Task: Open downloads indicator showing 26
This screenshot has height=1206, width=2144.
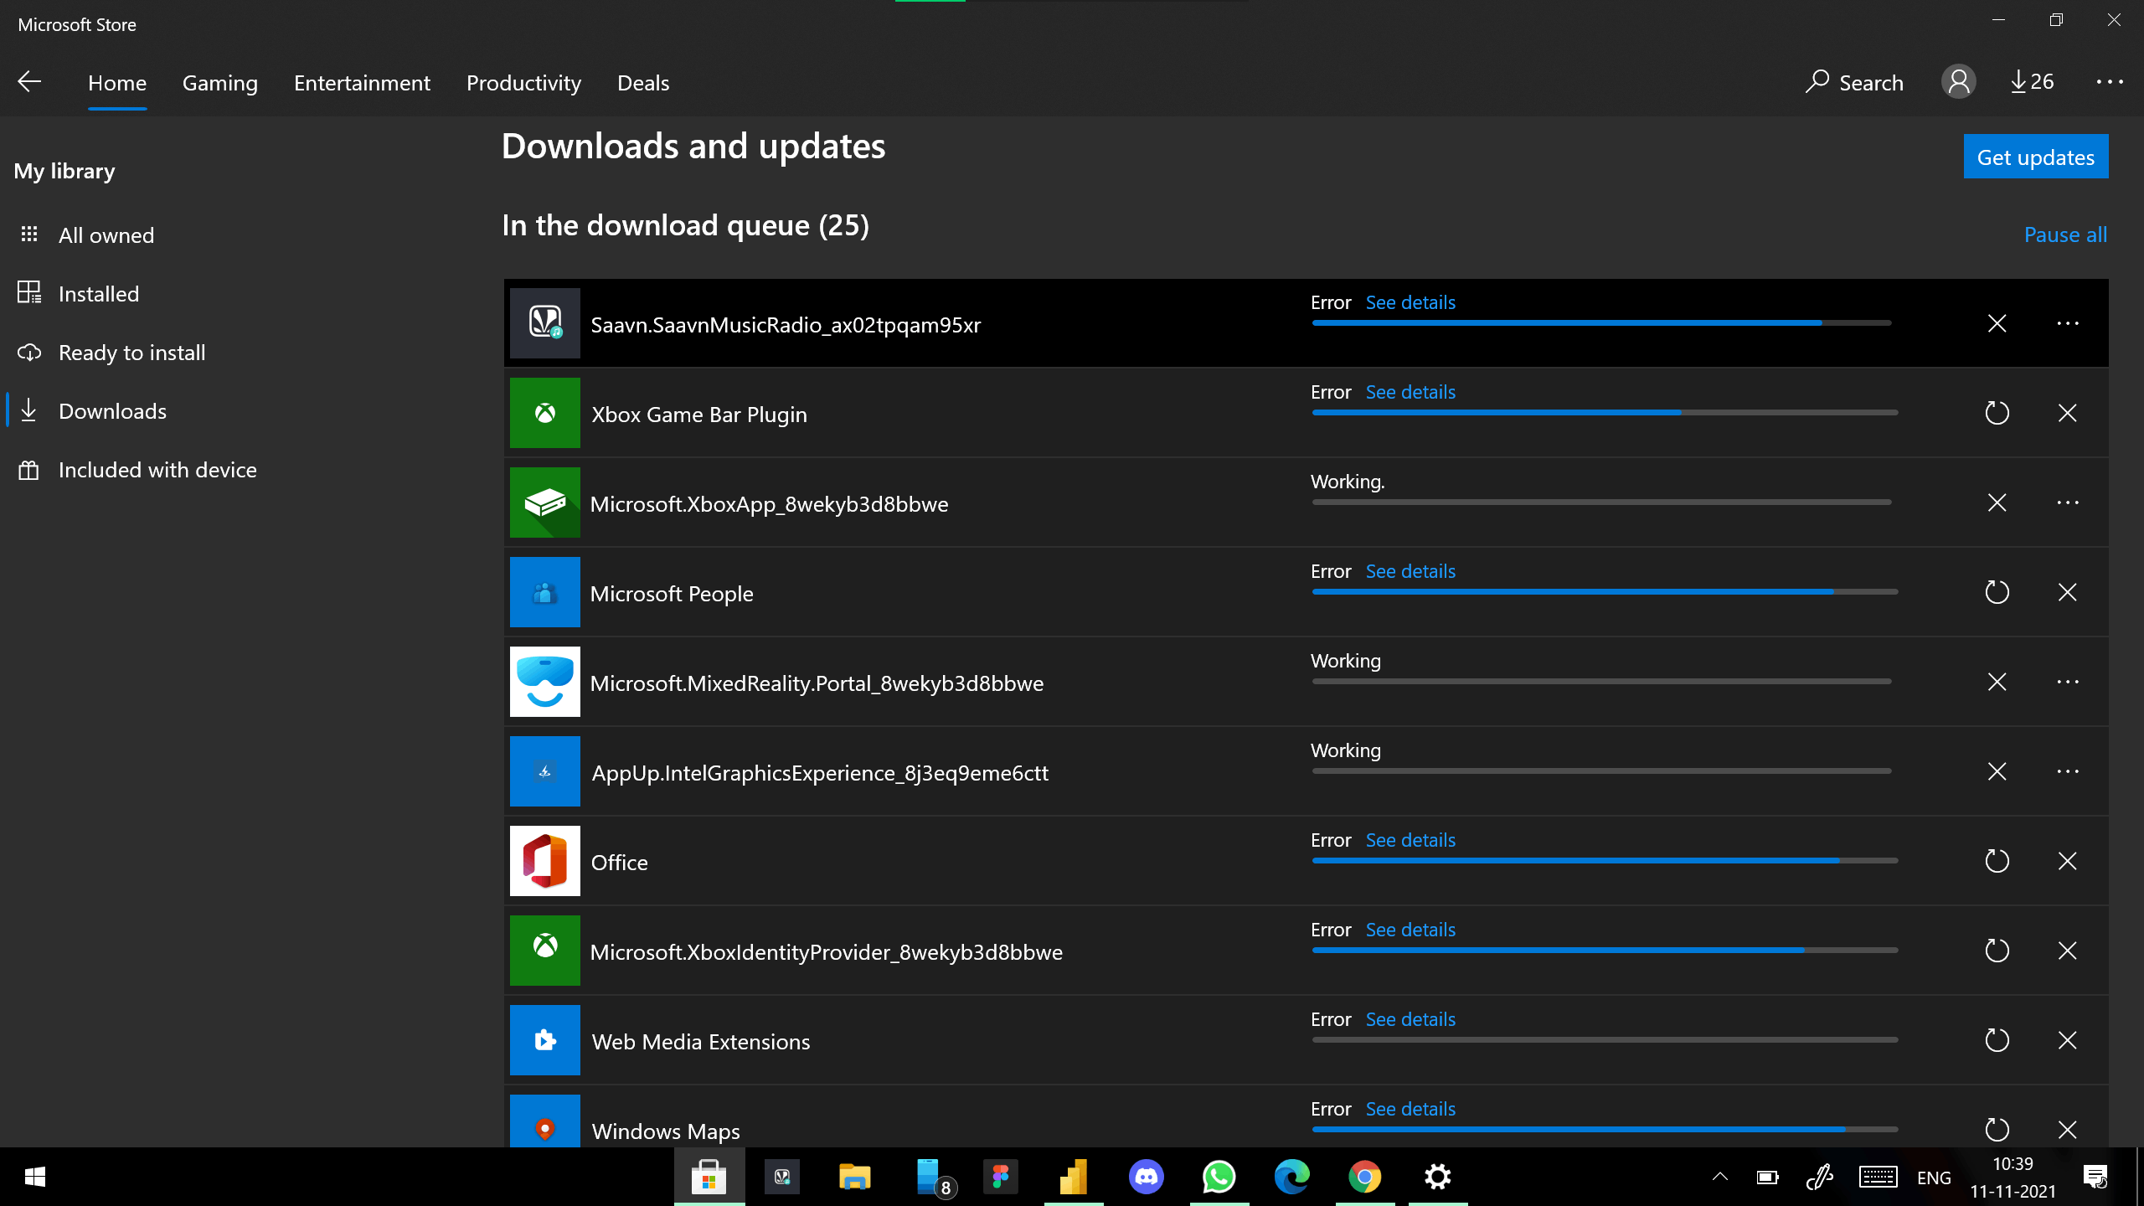Action: (2032, 82)
